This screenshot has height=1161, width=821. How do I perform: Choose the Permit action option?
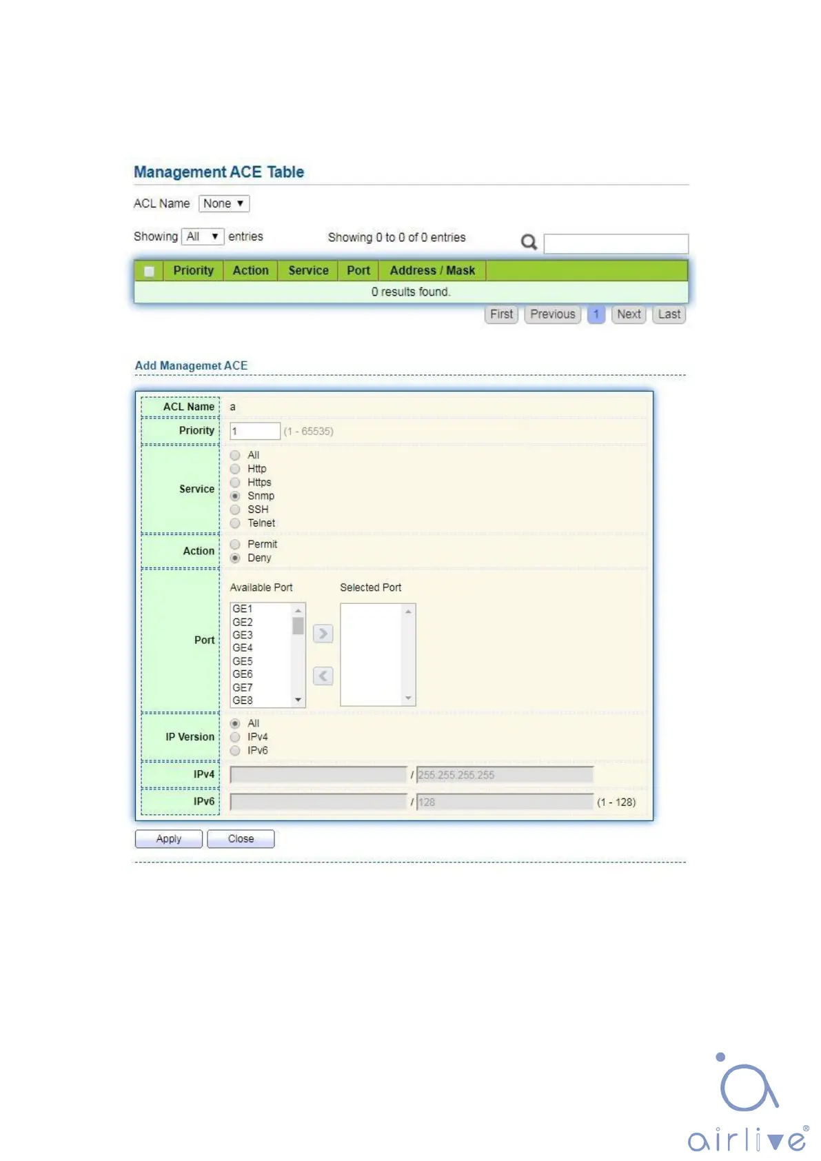(x=235, y=545)
